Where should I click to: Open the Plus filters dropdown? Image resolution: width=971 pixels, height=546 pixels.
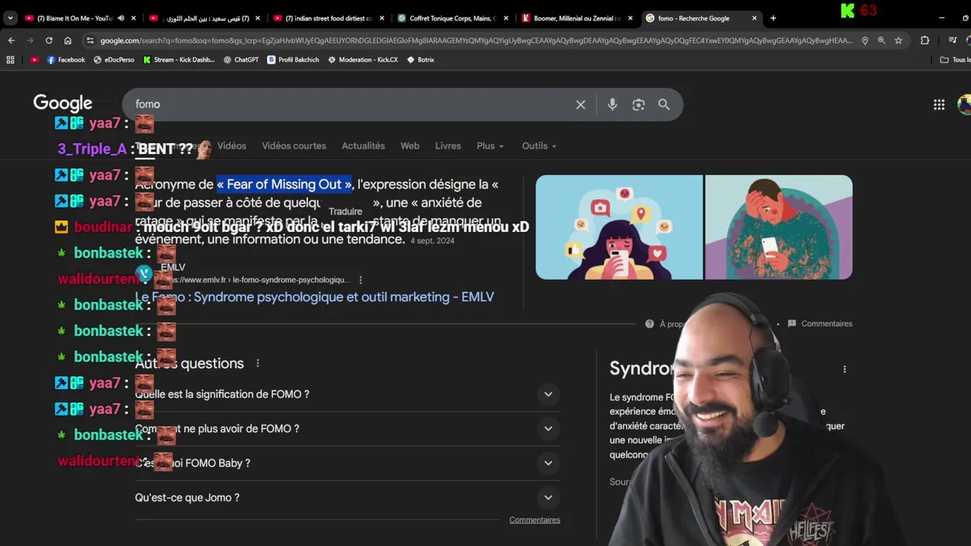point(490,146)
